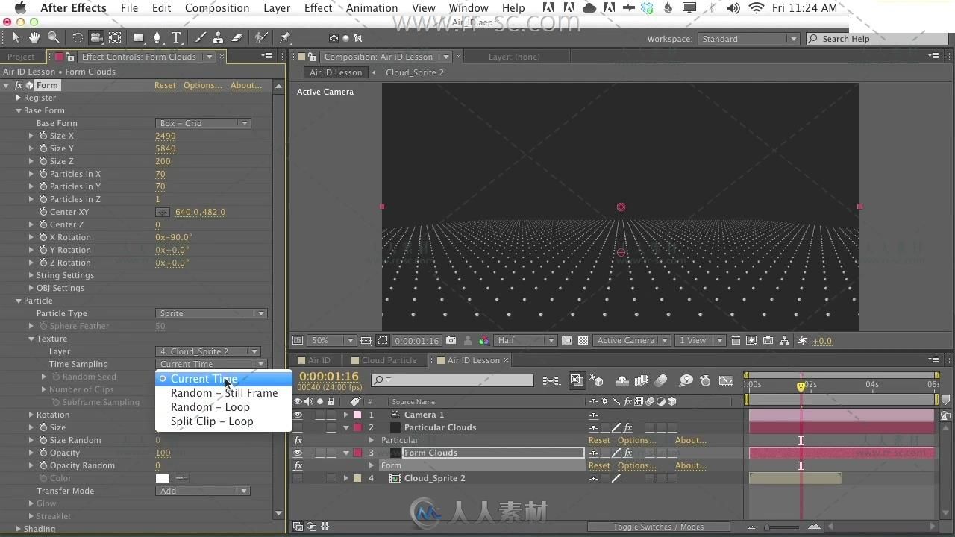This screenshot has height=537, width=955.
Task: Click the timeline layer search field
Action: tap(452, 380)
